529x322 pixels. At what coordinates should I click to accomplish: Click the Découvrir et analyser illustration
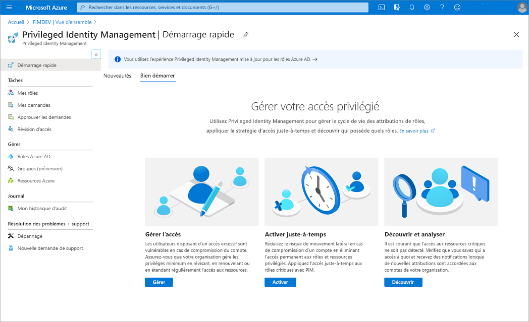coord(441,191)
